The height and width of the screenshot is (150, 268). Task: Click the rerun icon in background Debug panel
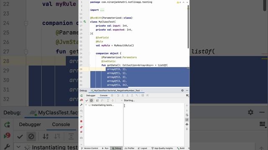point(7,125)
